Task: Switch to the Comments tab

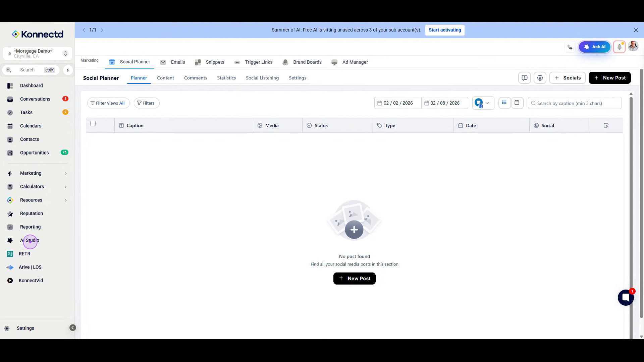Action: click(196, 78)
